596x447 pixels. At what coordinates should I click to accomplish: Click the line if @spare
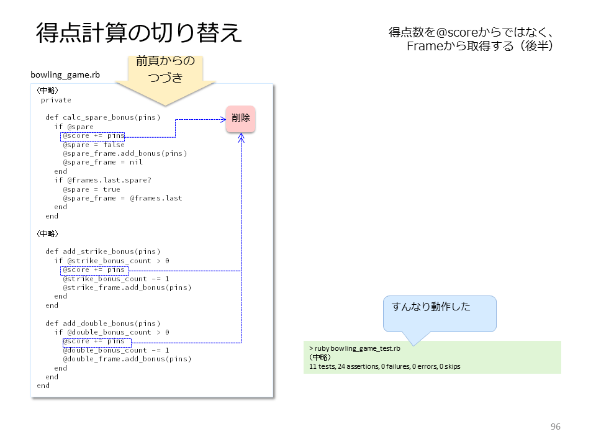coord(74,127)
